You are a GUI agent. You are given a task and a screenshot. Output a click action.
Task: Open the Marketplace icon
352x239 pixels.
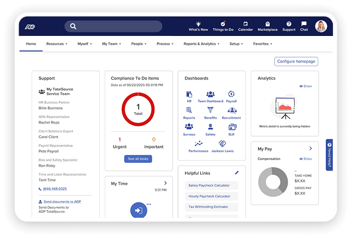(x=267, y=24)
